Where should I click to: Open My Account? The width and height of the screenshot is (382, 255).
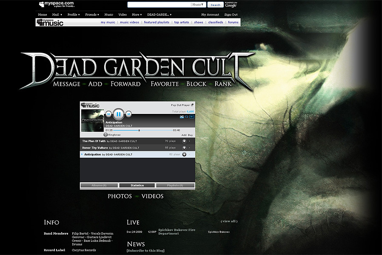point(210,14)
